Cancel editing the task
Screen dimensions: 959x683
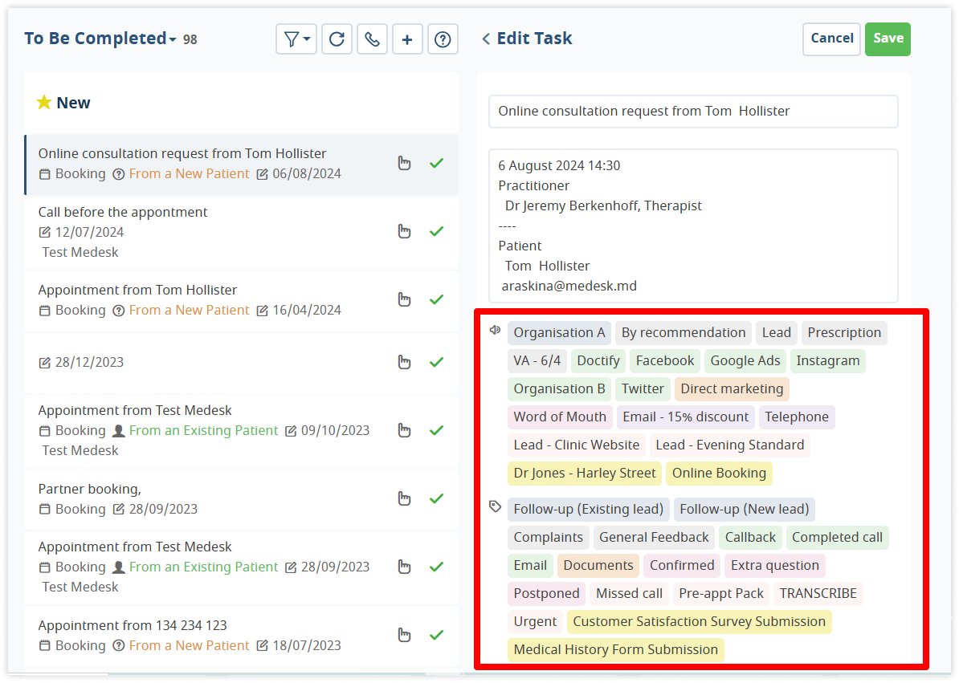tap(832, 39)
